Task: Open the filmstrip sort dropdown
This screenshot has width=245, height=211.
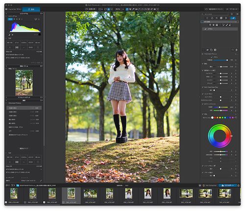Action: pos(7,186)
